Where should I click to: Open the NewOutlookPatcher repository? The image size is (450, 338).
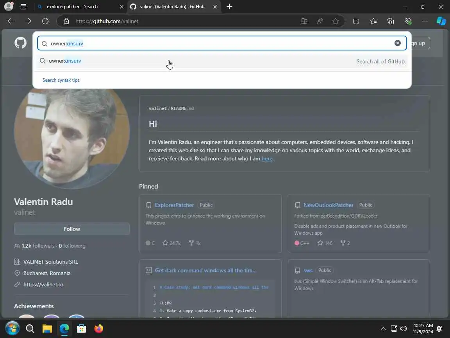point(328,205)
